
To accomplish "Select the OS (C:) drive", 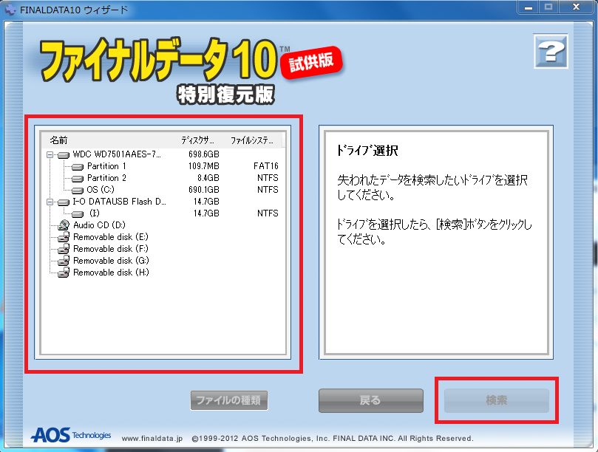I will [101, 190].
